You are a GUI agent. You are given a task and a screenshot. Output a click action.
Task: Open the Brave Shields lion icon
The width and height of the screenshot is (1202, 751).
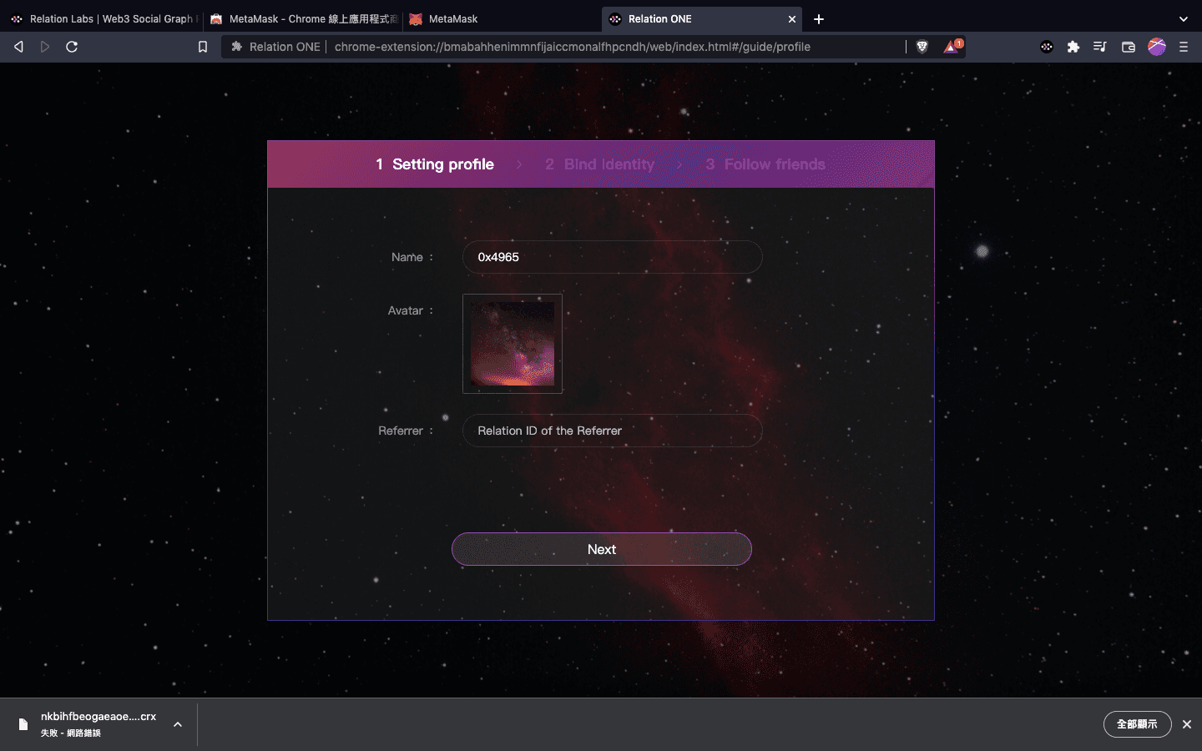(922, 47)
